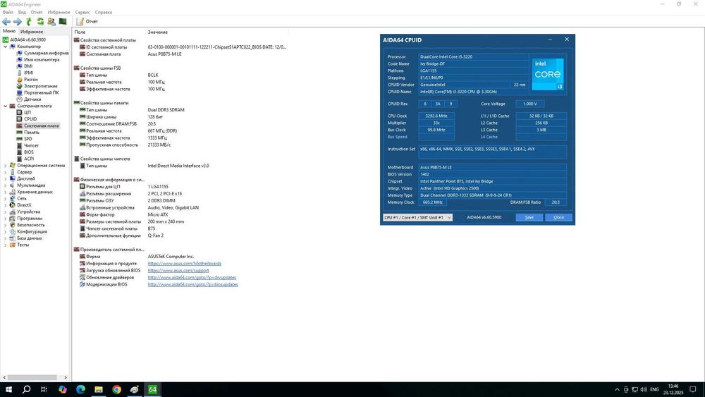Open the Вид menu
705x397 pixels.
[22, 12]
